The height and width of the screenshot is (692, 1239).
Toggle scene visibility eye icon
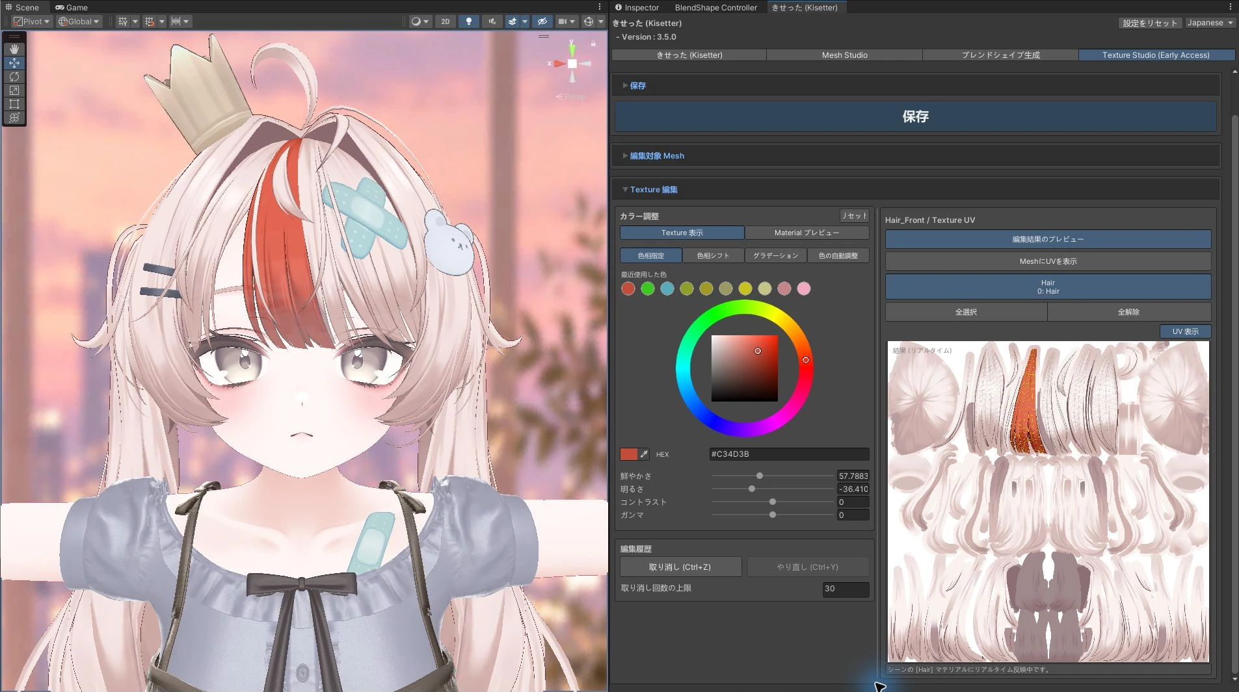point(542,21)
